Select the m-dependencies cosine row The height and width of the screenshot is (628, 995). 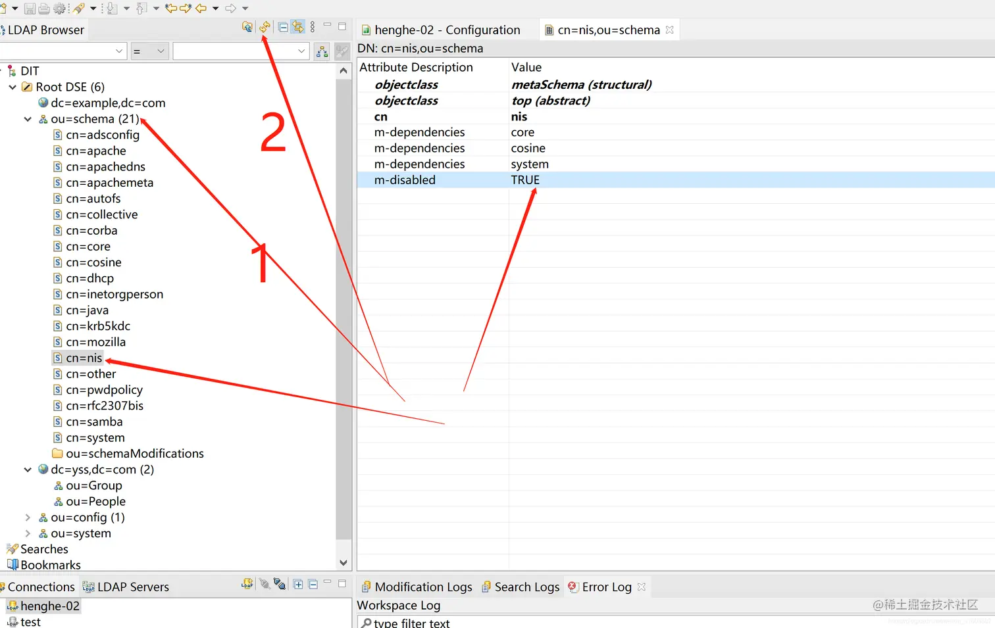click(676, 148)
